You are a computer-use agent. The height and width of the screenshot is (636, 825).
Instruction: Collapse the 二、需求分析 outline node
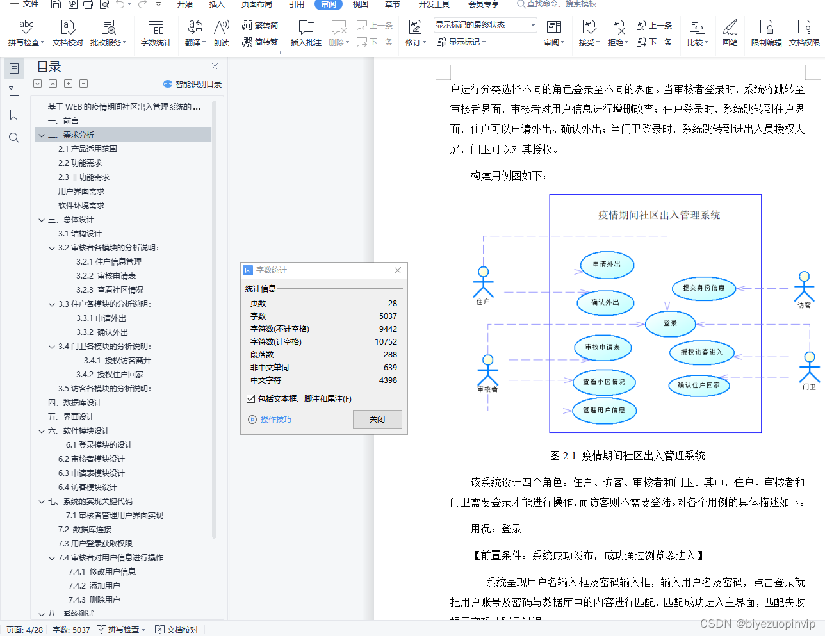(42, 135)
